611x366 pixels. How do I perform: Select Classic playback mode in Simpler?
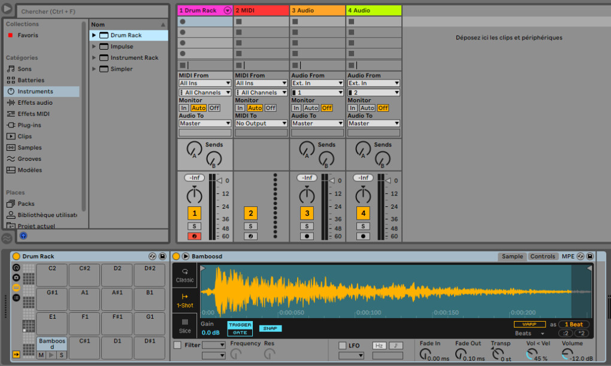(x=184, y=276)
